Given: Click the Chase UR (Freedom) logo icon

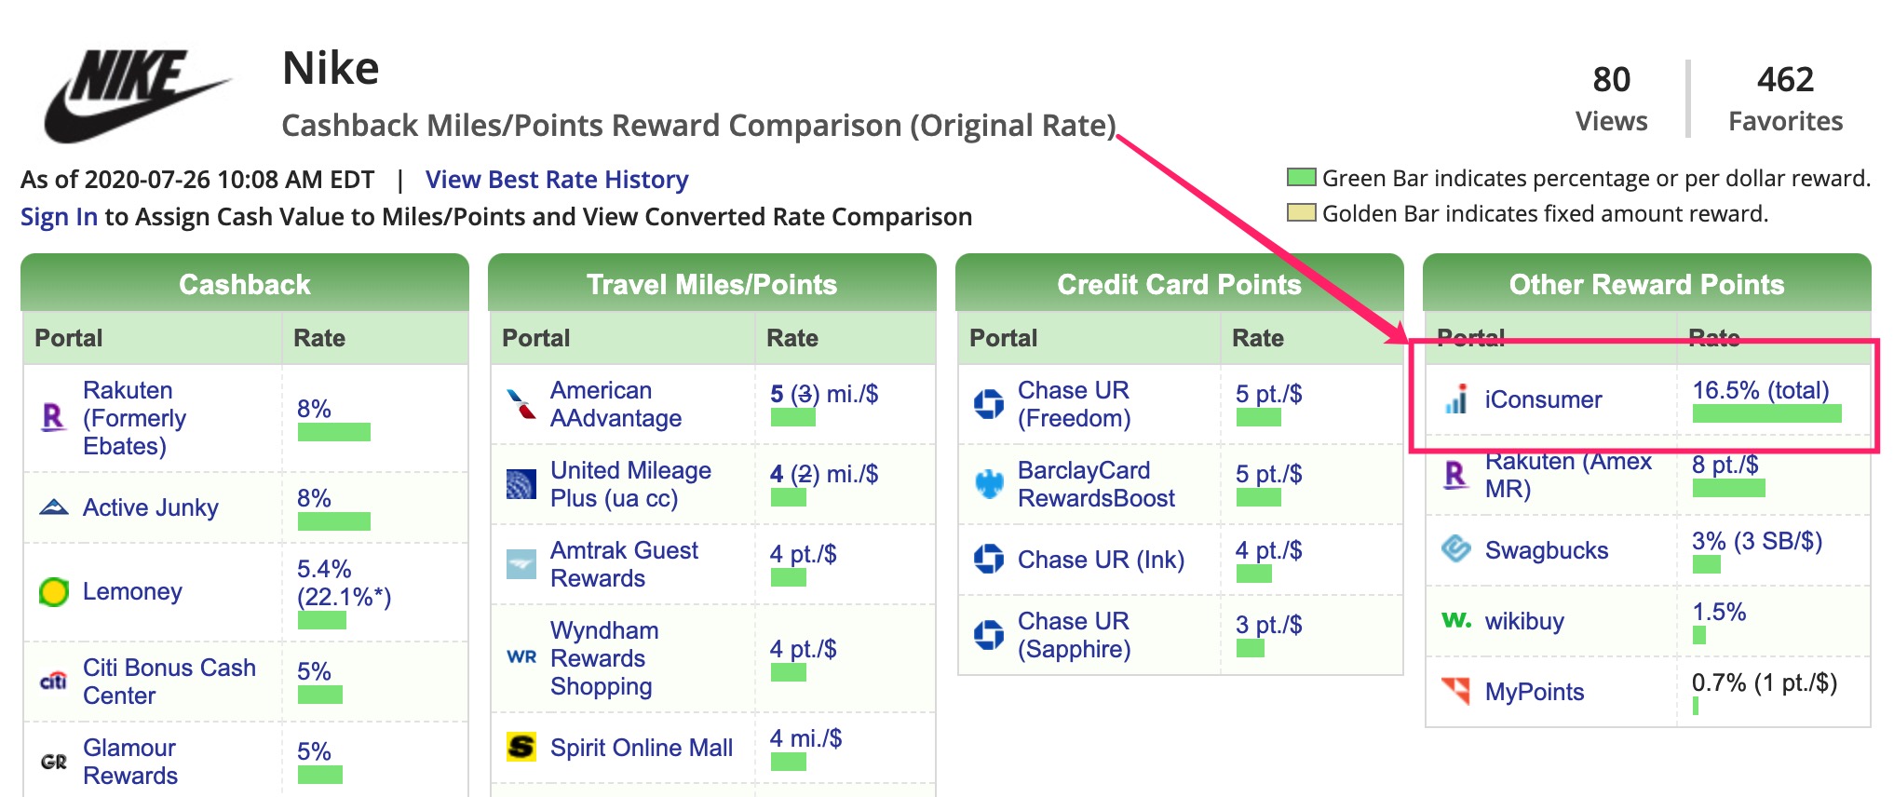Looking at the screenshot, I should click(x=989, y=404).
